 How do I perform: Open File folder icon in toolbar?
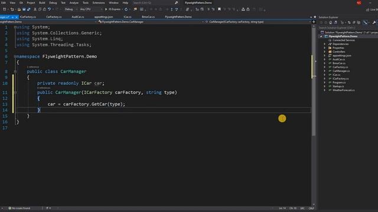pos(19,9)
